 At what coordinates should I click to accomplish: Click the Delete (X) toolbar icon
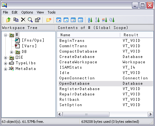(x=23, y=20)
